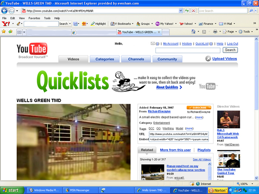The width and height of the screenshot is (259, 194).
Task: Expand Yahoo toolbar overflow chevron
Action: click(255, 23)
